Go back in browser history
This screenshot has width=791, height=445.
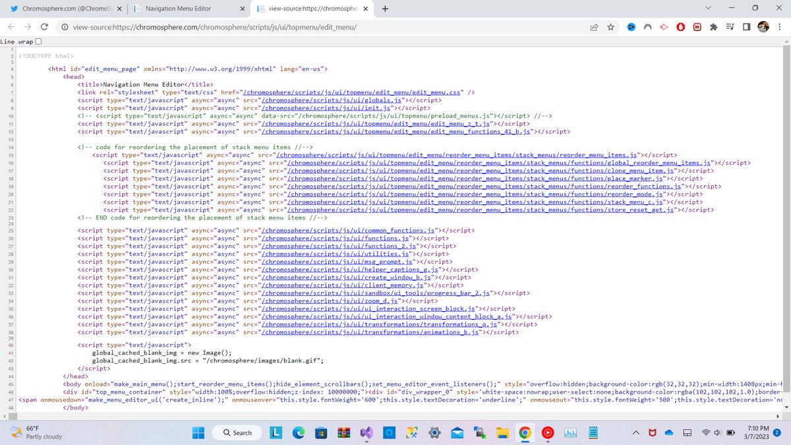click(x=11, y=27)
